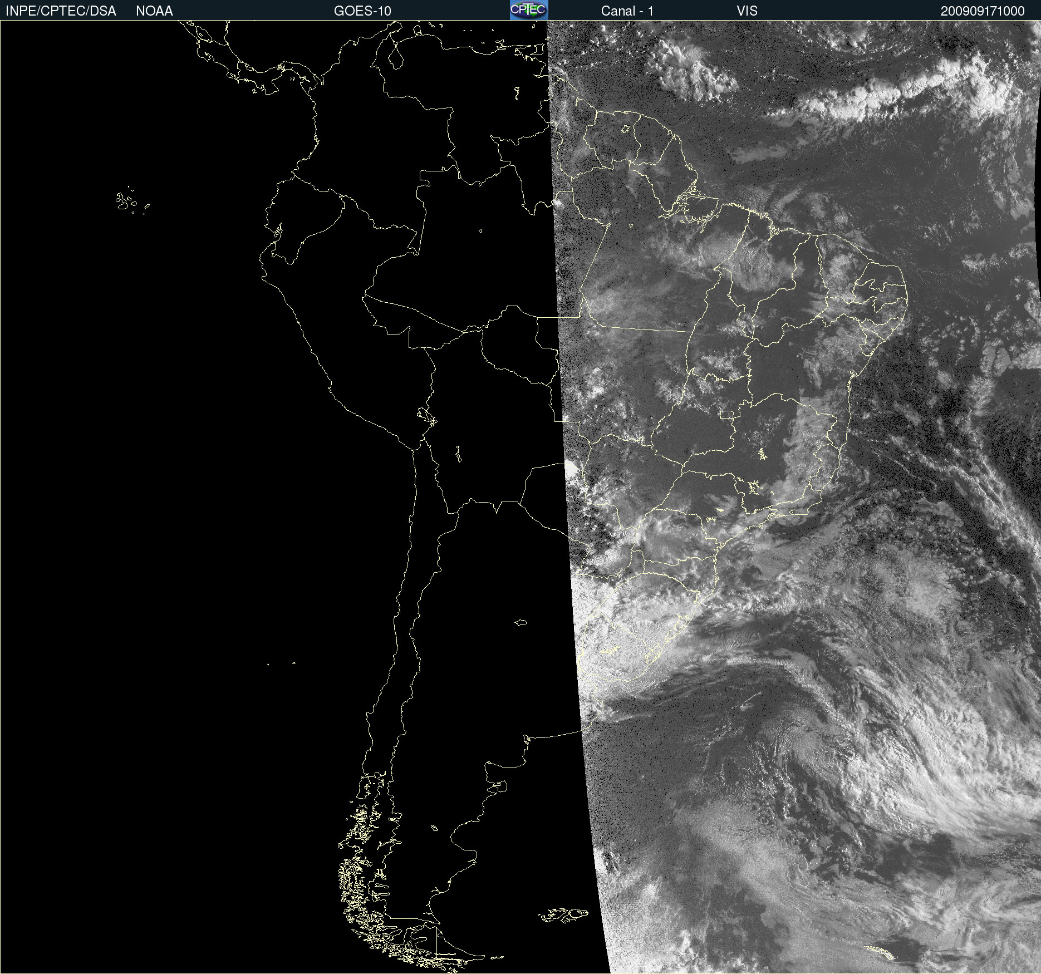
Task: Select the Canal - 1 channel label
Action: tap(627, 11)
